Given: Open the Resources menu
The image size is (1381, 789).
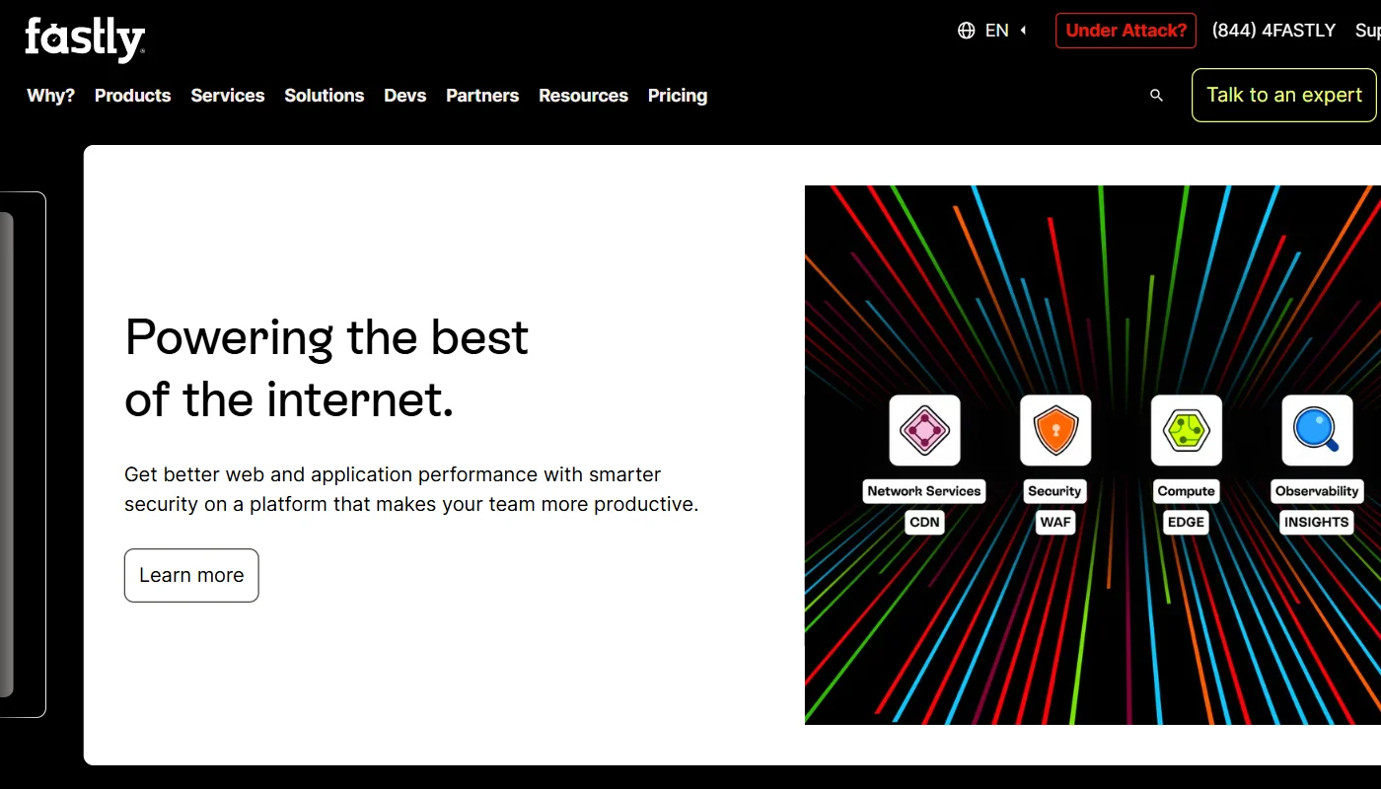Looking at the screenshot, I should (x=583, y=96).
